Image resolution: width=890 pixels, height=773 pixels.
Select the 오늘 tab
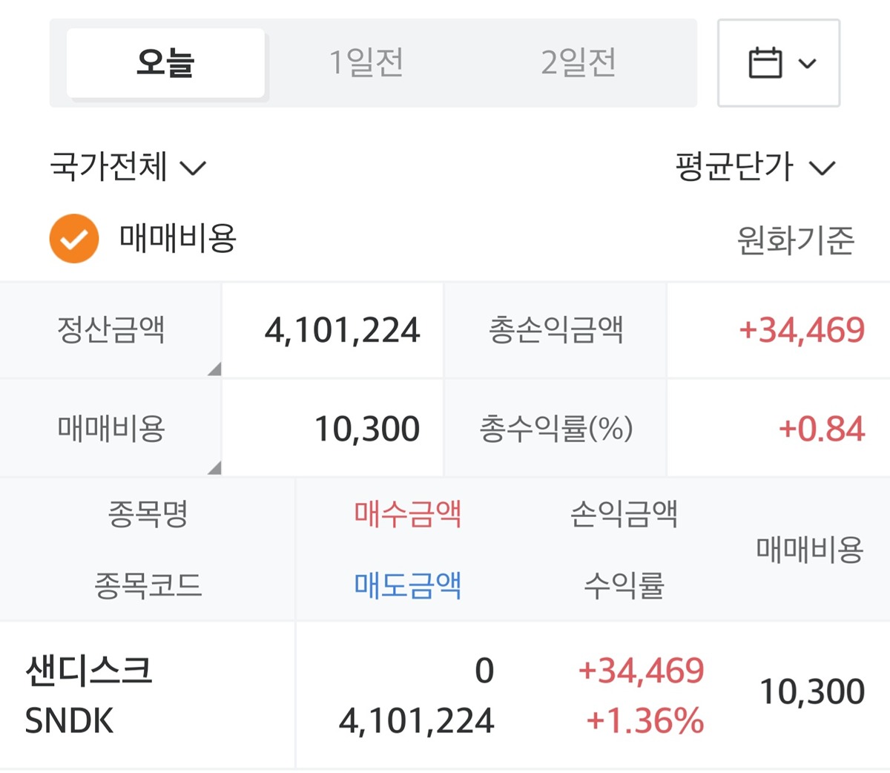[x=165, y=63]
